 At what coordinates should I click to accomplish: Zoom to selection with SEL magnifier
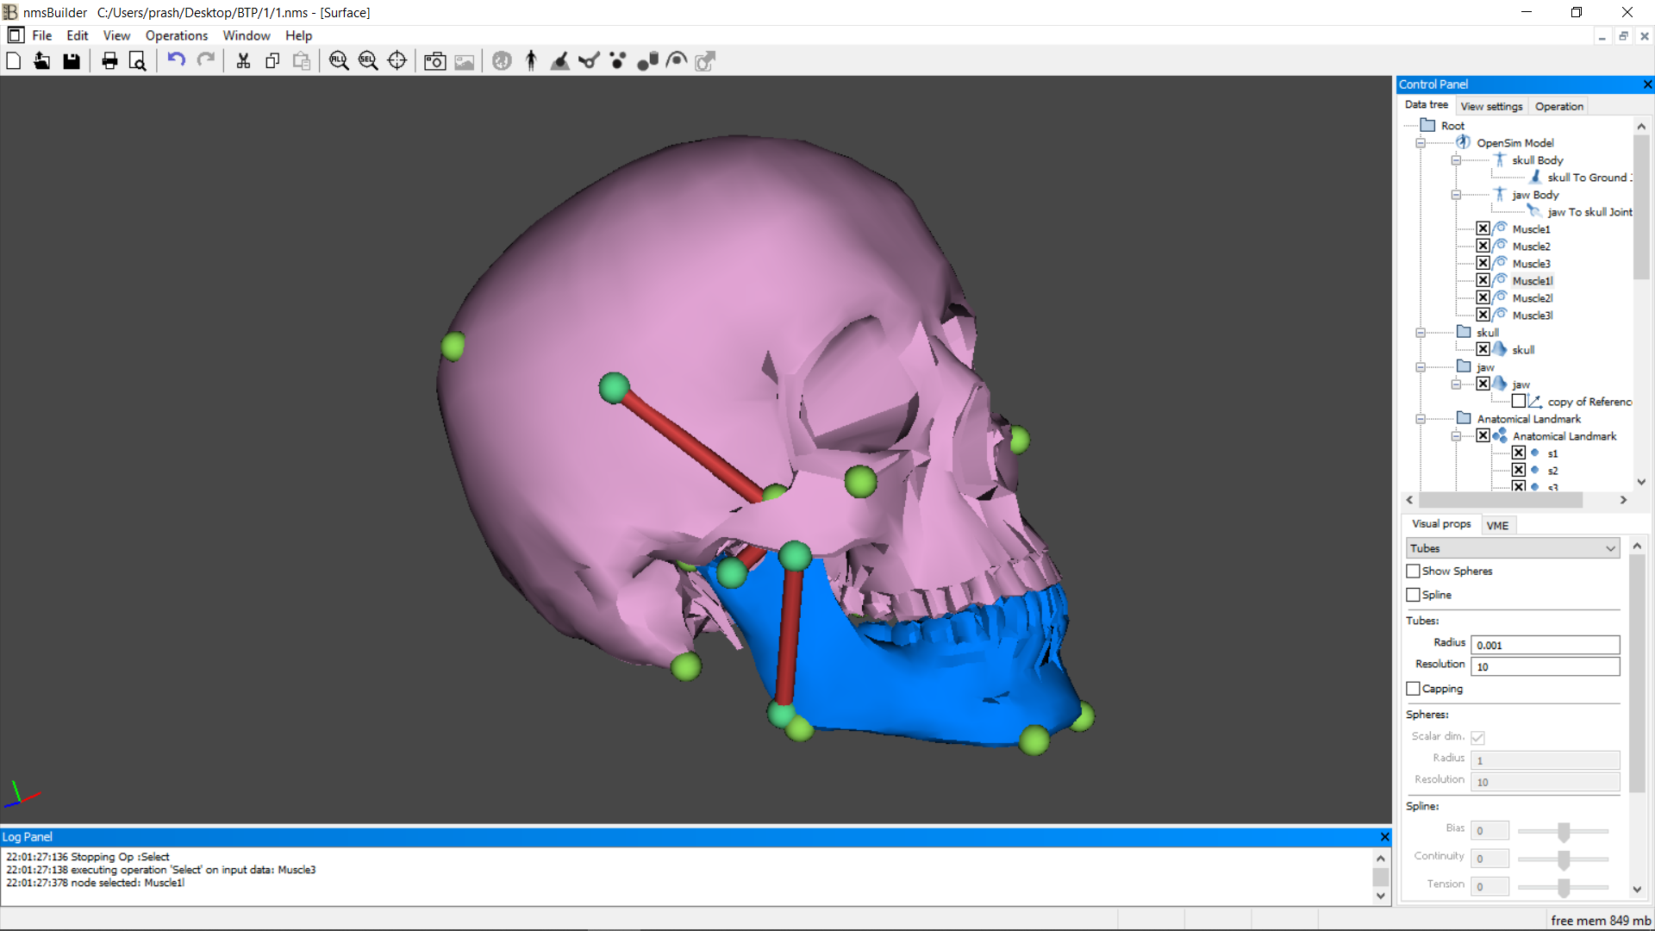[368, 61]
